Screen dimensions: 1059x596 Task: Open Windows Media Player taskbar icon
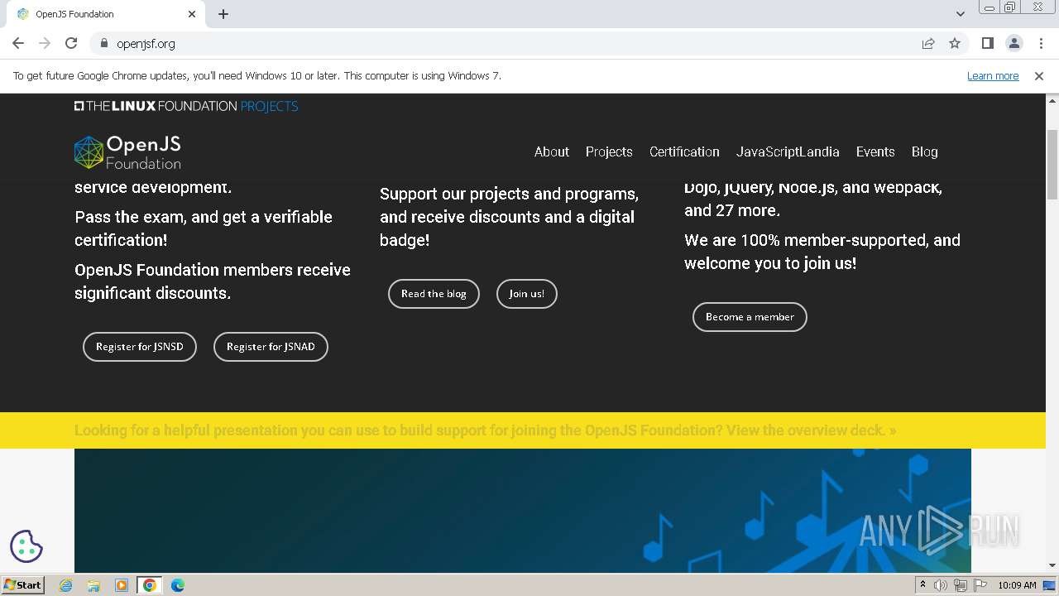(122, 585)
